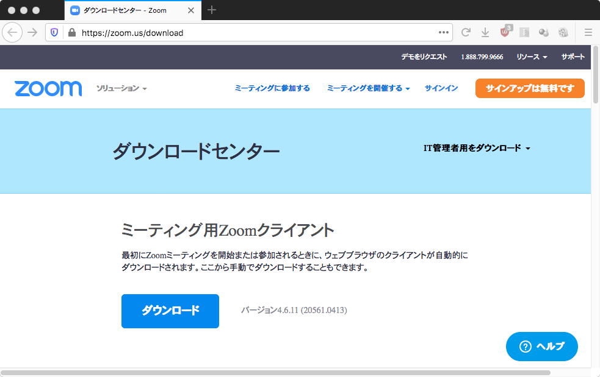The image size is (600, 377).
Task: Open the サポート link
Action: 573,57
